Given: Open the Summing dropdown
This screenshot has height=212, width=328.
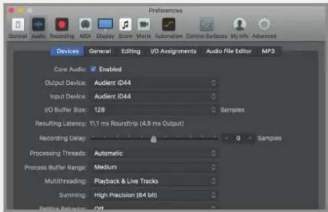Looking at the screenshot, I should point(154,195).
